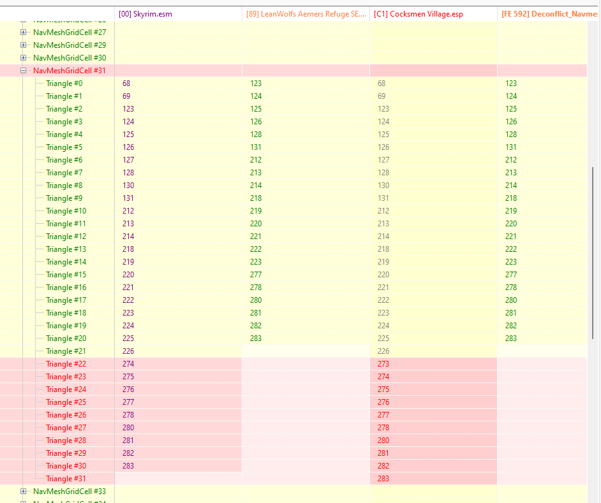
Task: Select Triangle #1 row
Action: (x=293, y=96)
